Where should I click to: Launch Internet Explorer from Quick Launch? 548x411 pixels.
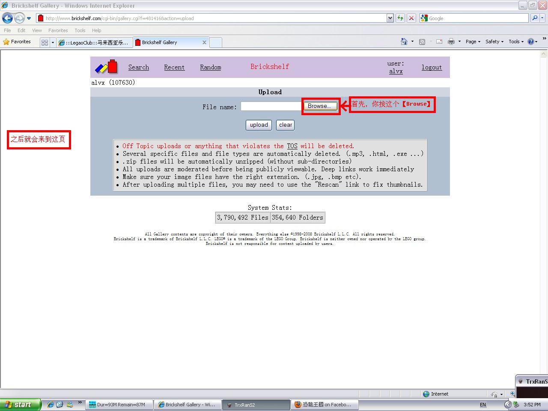tap(51, 405)
